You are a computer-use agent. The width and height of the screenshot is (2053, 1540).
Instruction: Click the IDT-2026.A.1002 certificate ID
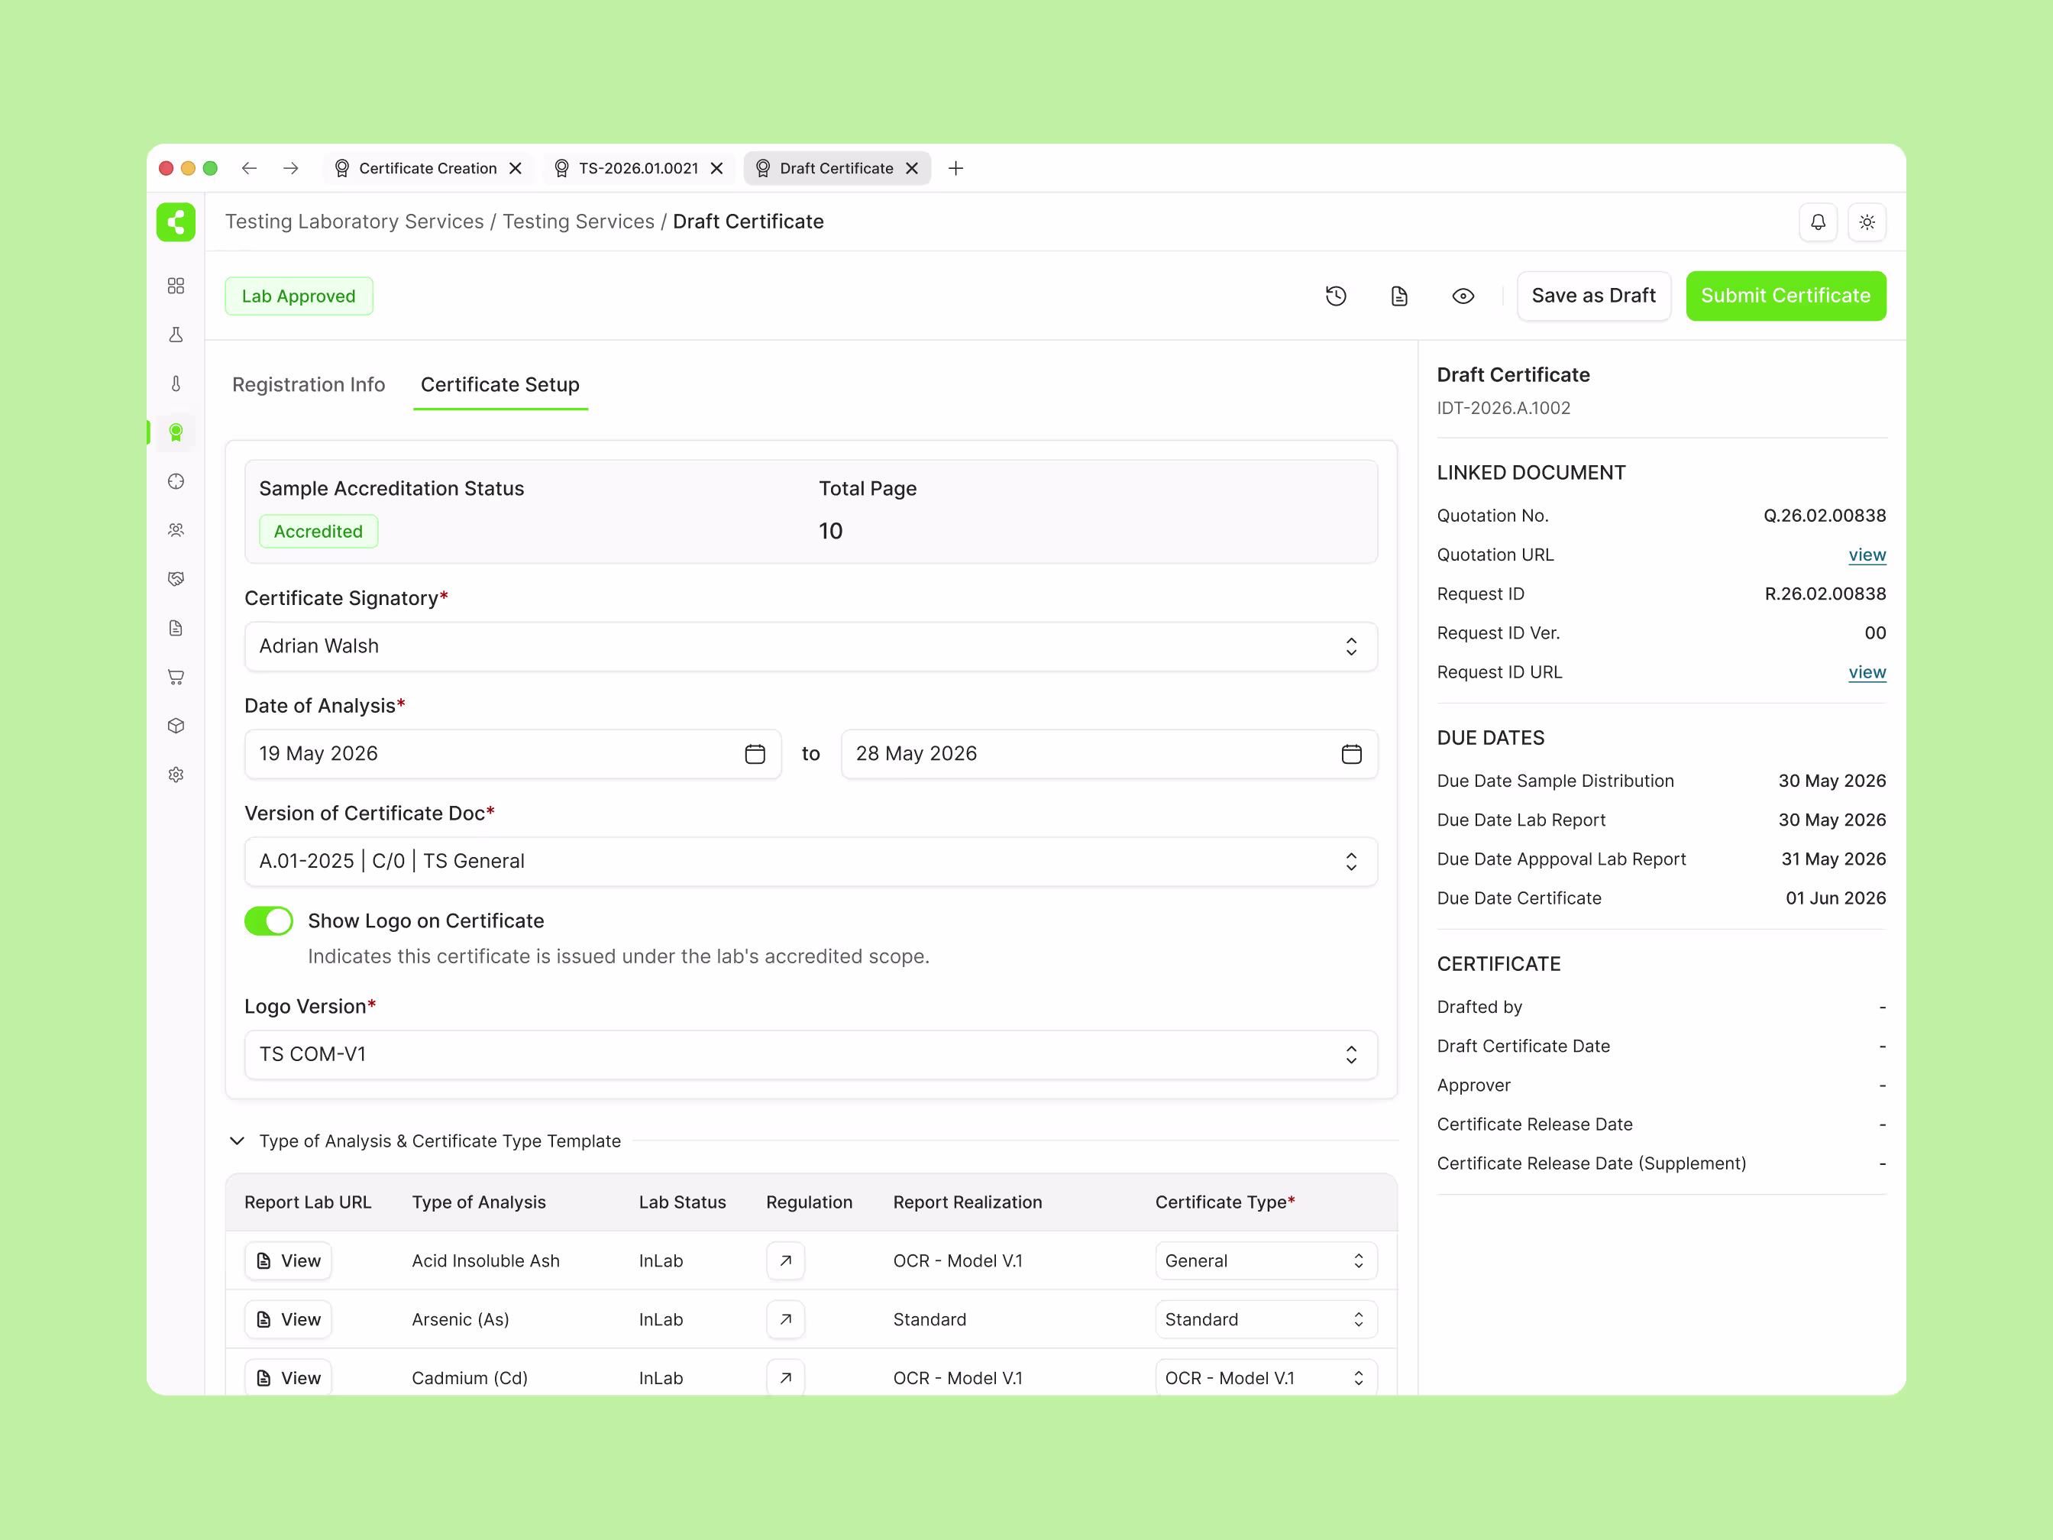point(1504,407)
